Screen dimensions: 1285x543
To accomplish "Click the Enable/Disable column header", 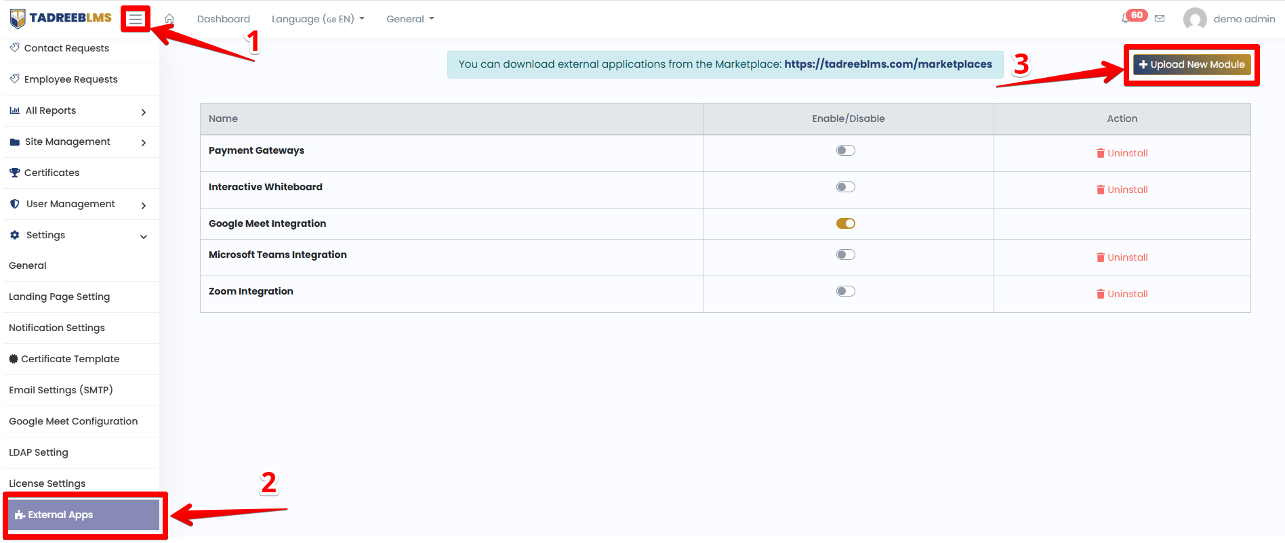I will pos(849,118).
